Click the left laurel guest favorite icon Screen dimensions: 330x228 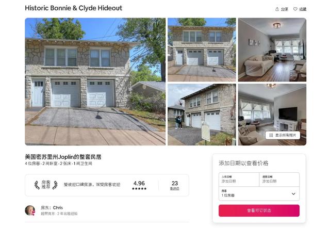point(37,185)
